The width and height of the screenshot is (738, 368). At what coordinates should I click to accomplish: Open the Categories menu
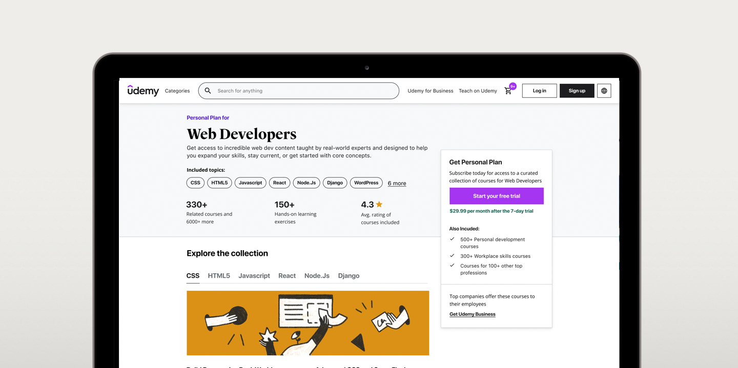coord(177,91)
